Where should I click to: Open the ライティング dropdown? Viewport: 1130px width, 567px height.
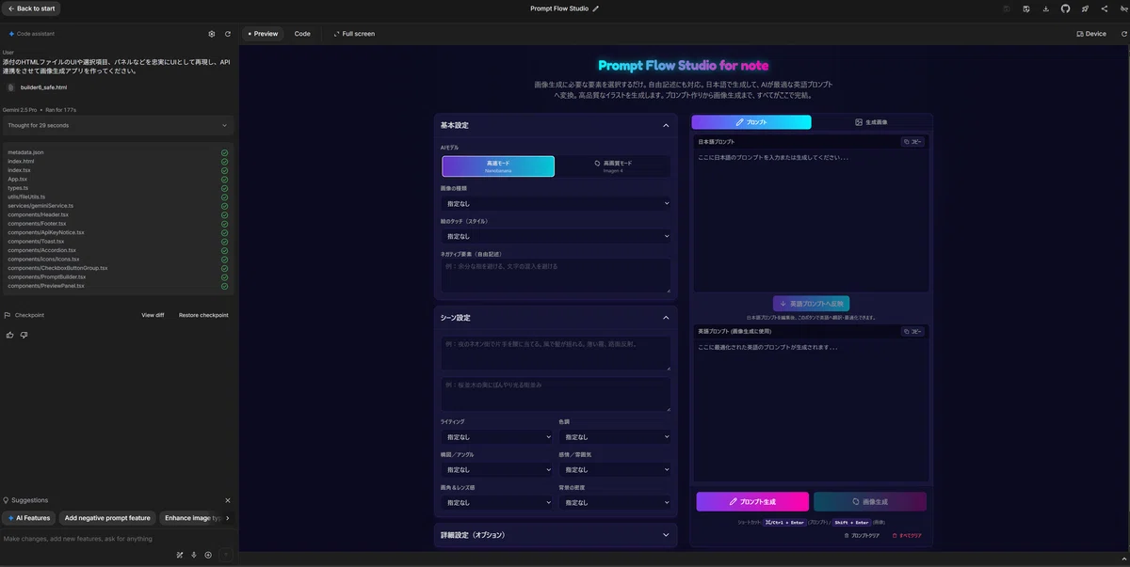496,436
